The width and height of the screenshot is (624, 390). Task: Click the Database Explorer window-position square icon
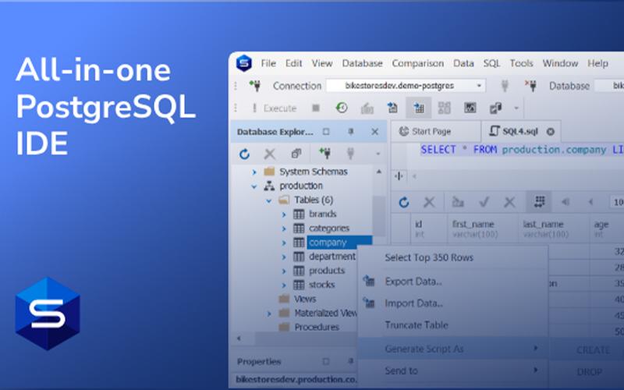tap(326, 131)
